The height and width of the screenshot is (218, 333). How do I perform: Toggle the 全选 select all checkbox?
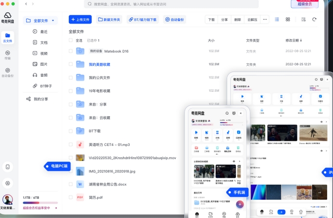pos(71,40)
